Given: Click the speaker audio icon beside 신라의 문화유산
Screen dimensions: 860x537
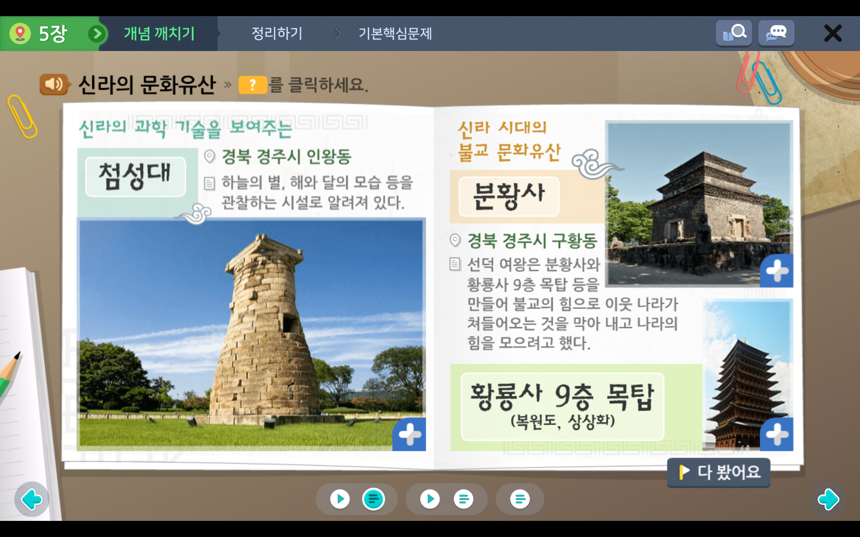Looking at the screenshot, I should click(55, 84).
